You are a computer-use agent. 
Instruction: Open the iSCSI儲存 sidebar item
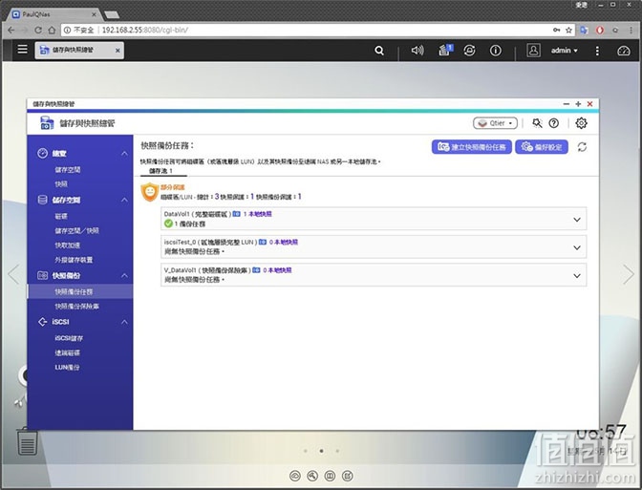point(69,338)
